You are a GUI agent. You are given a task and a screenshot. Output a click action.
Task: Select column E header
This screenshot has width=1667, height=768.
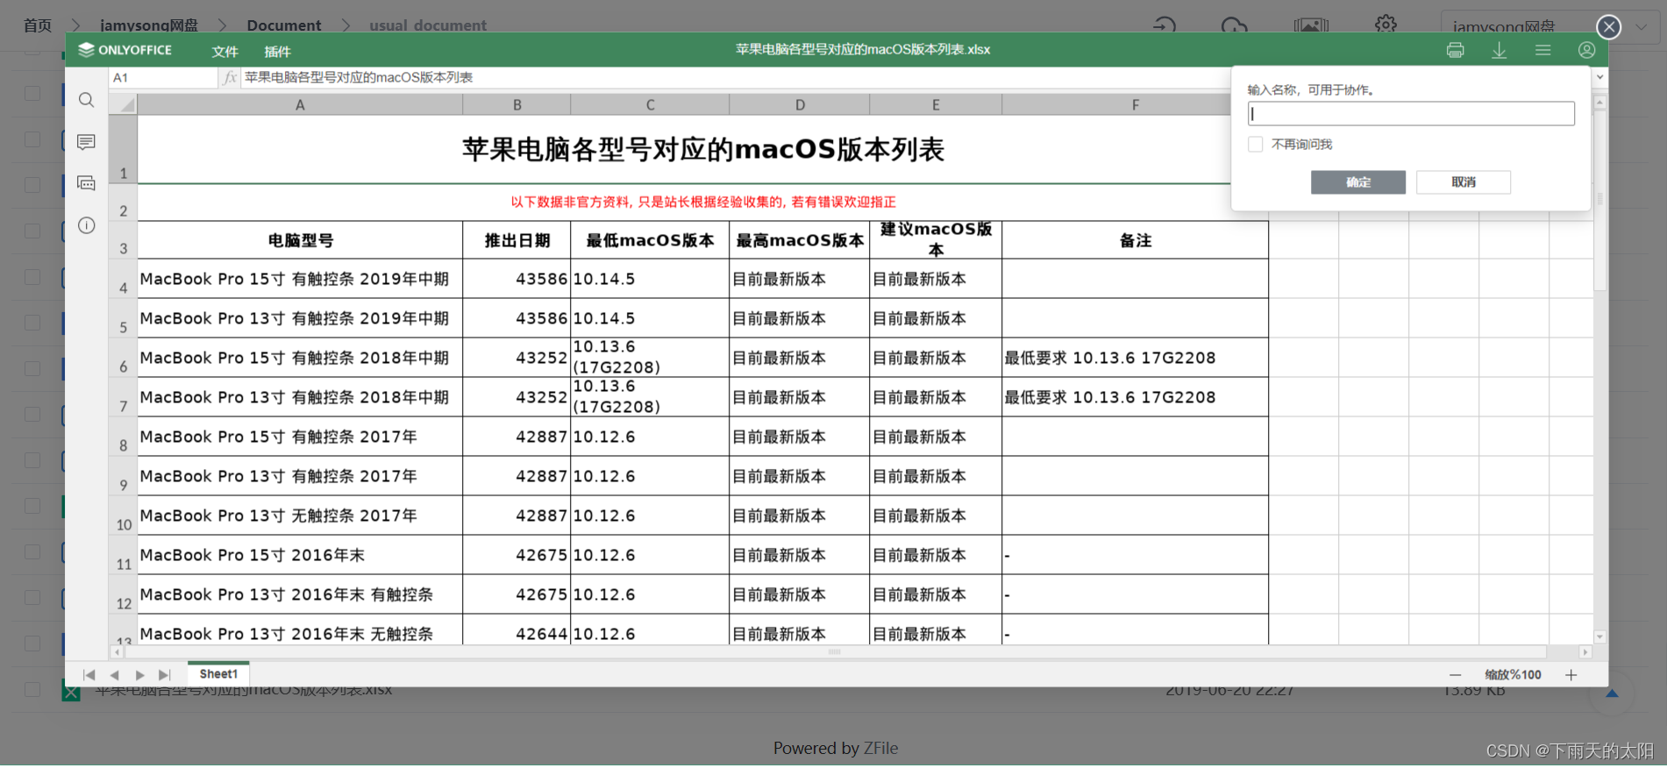936,104
